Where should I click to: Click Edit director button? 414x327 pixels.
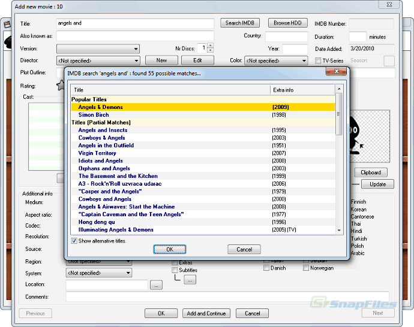coord(197,60)
